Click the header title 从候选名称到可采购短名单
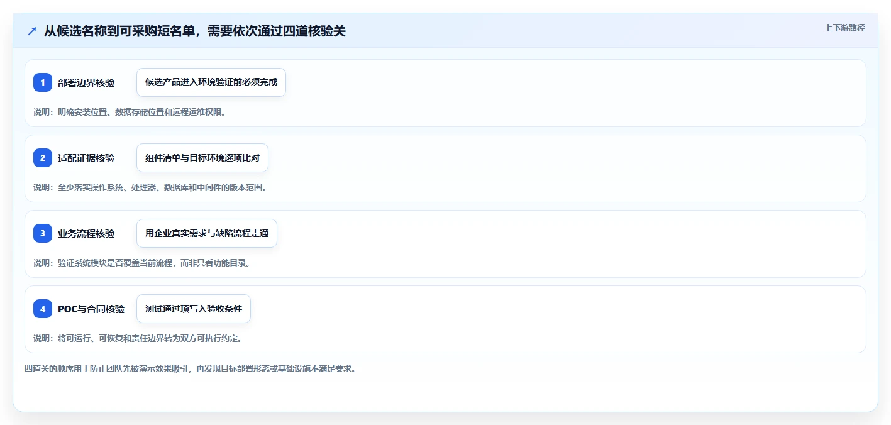891x425 pixels. (195, 31)
